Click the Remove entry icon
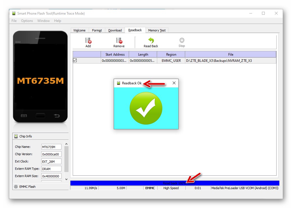This screenshot has height=208, width=292. [119, 40]
